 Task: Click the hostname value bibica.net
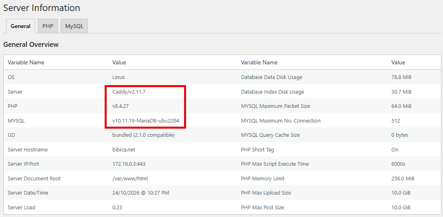(124, 150)
